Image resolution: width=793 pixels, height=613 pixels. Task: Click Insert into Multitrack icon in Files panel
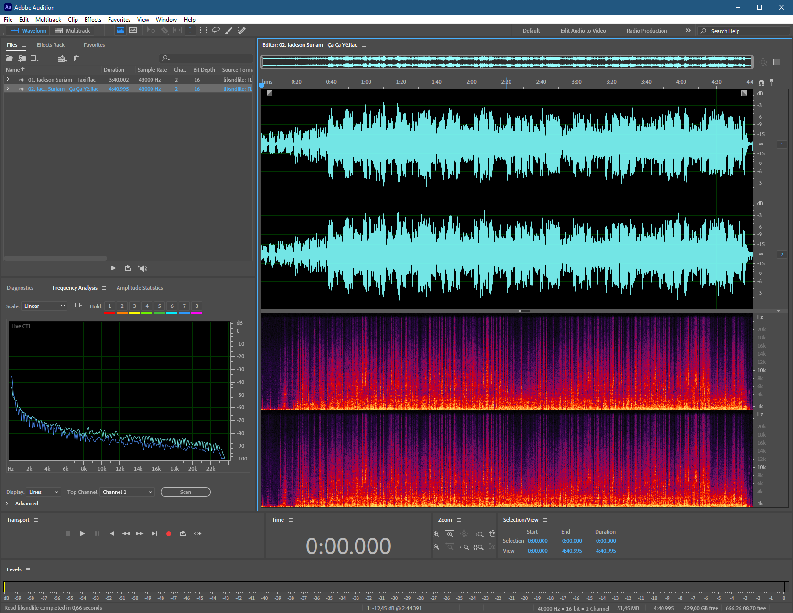(x=62, y=58)
